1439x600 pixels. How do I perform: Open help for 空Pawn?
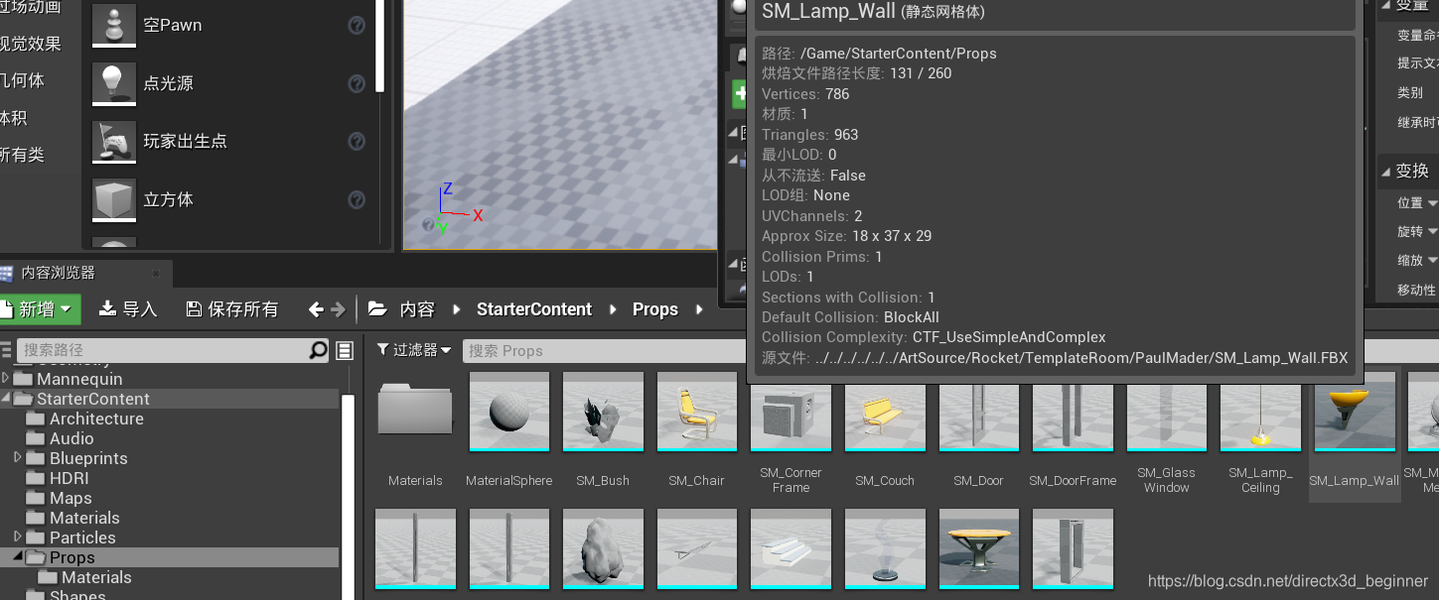[x=357, y=26]
